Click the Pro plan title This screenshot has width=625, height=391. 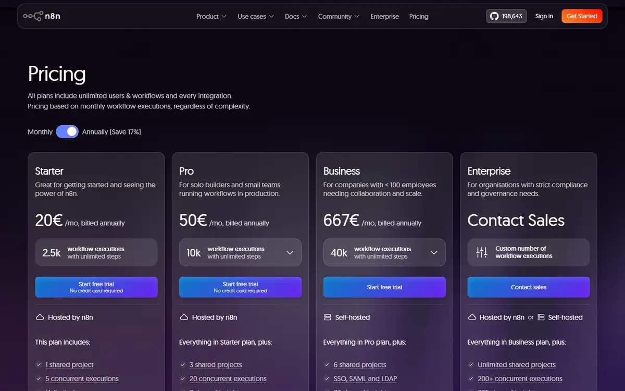click(186, 171)
